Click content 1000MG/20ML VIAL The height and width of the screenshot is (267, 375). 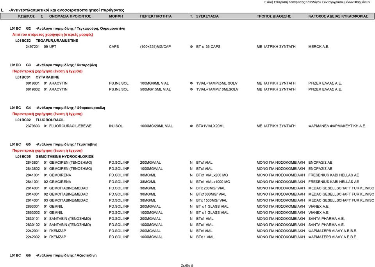click(x=156, y=126)
